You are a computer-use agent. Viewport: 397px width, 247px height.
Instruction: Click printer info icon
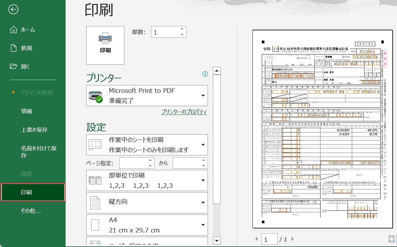tap(205, 74)
